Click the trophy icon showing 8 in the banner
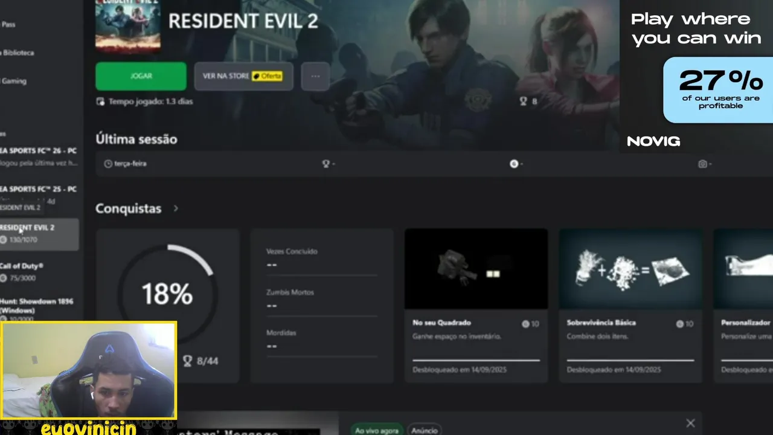 click(524, 101)
